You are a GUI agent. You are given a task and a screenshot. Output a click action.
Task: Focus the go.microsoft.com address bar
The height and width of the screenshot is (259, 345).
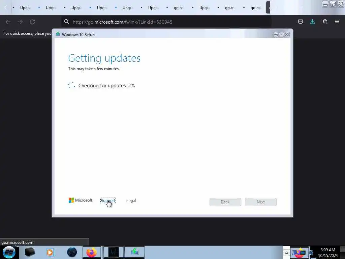click(166, 22)
